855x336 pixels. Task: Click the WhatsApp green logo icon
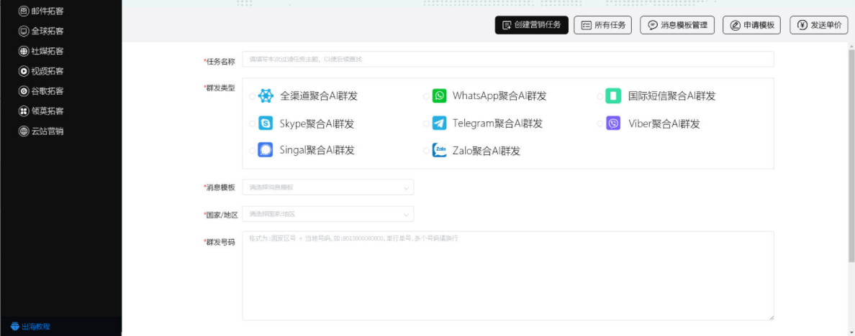tap(439, 96)
